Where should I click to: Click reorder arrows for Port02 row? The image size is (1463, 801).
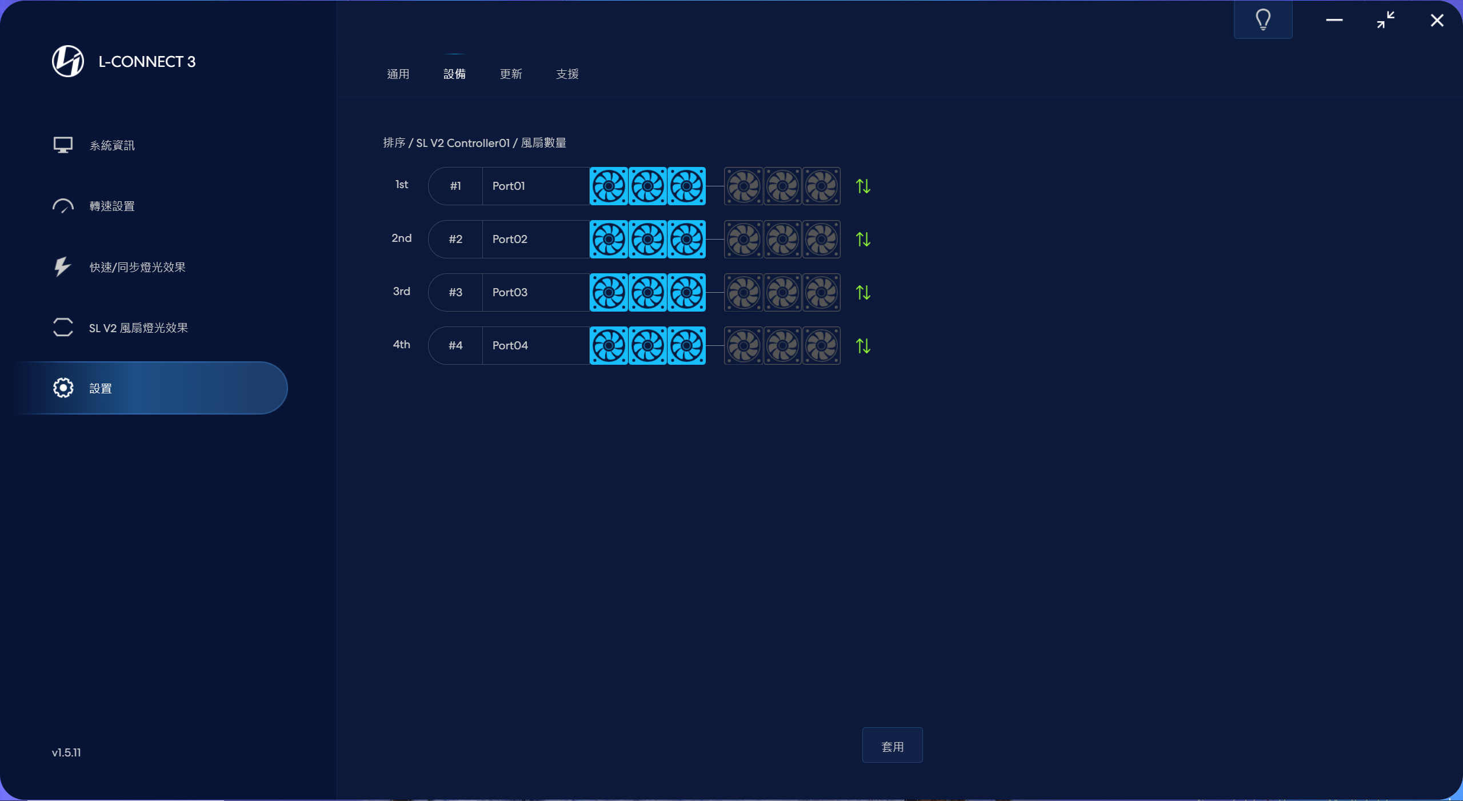863,240
